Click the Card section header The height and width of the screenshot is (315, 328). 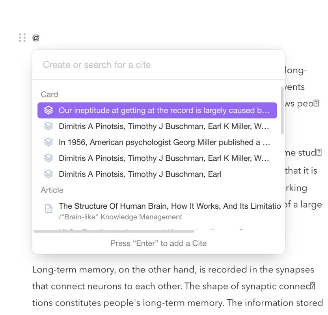tap(49, 94)
